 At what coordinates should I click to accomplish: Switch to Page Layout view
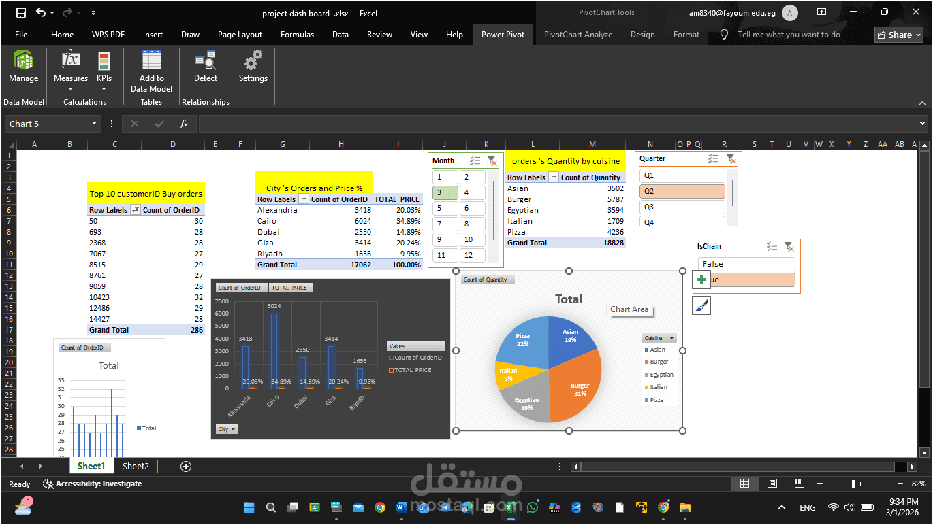click(772, 484)
